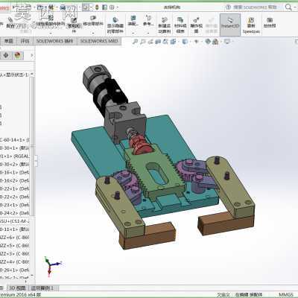Open the hide/show items icon
The width and height of the screenshot is (298, 298).
tap(196, 42)
